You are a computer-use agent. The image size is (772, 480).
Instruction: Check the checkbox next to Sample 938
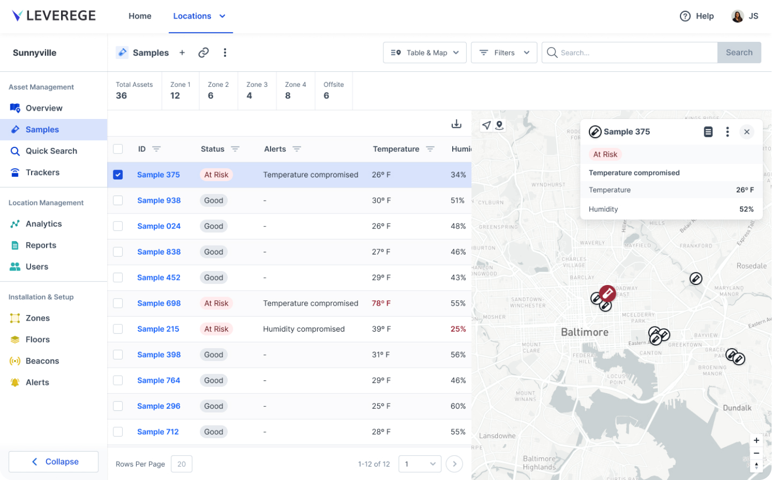coord(118,200)
